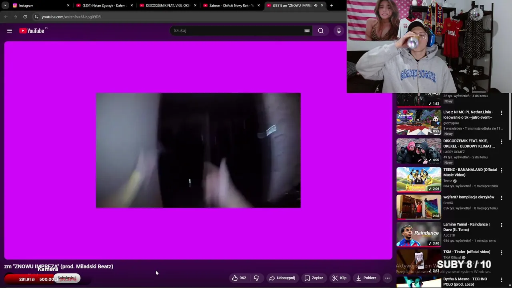Click the video player to pause

(x=198, y=150)
